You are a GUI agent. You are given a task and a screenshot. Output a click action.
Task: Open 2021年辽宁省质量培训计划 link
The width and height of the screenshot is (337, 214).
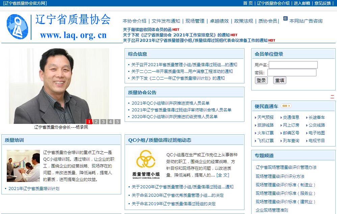tap(34, 189)
